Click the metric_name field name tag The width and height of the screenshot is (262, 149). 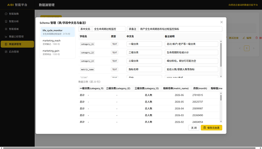(x=87, y=69)
